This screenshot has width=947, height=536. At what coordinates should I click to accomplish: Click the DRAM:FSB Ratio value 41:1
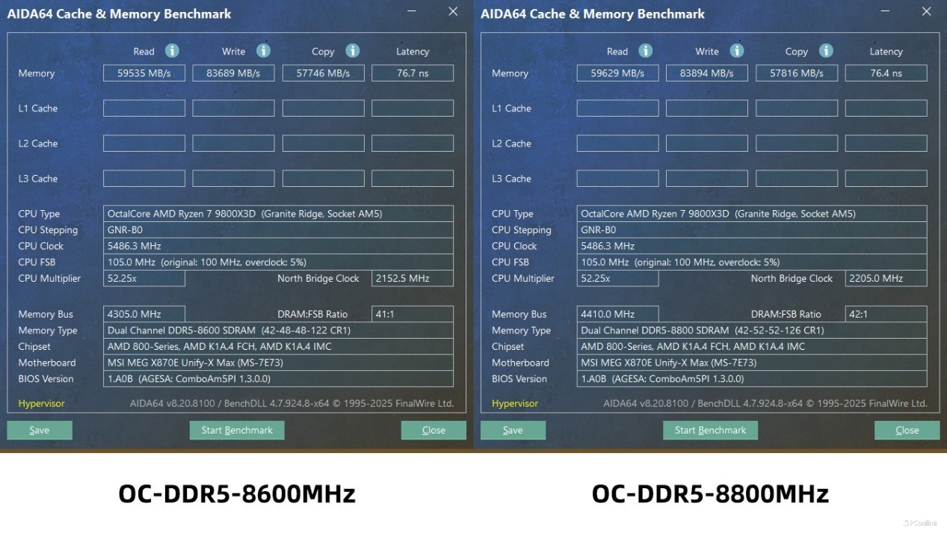[413, 314]
